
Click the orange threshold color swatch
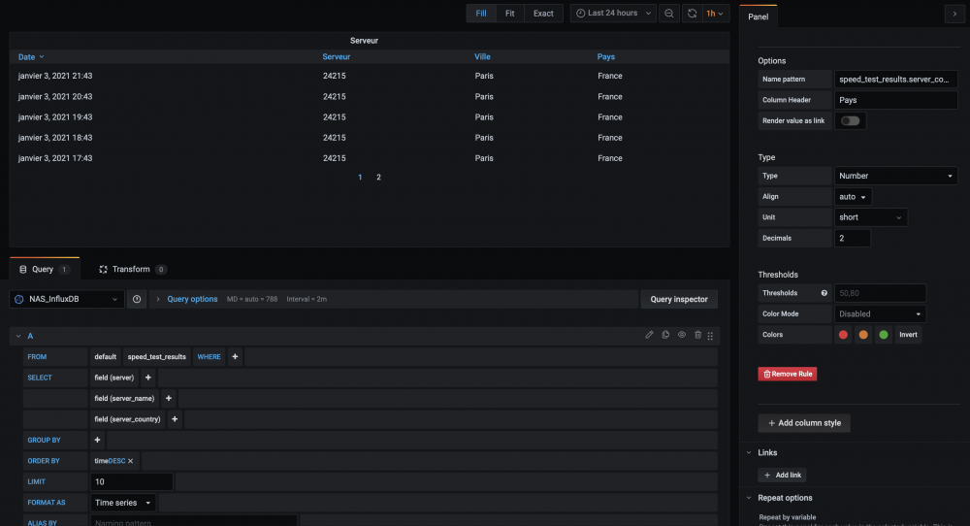coord(862,335)
